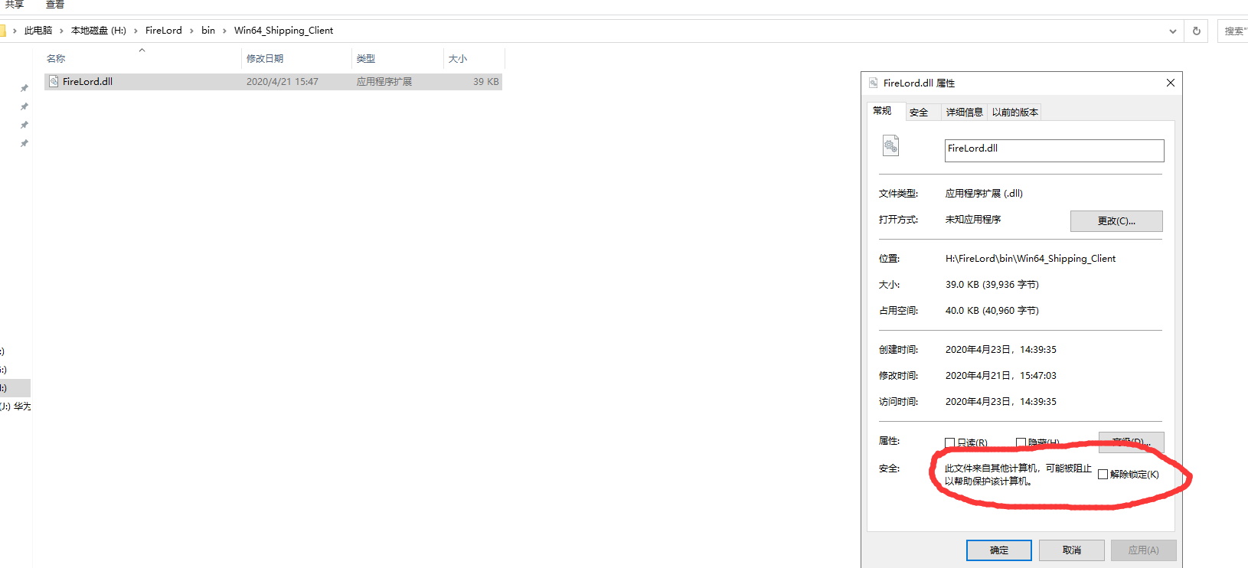Click the 39 KB size cell in file list
This screenshot has width=1248, height=568.
(x=486, y=82)
